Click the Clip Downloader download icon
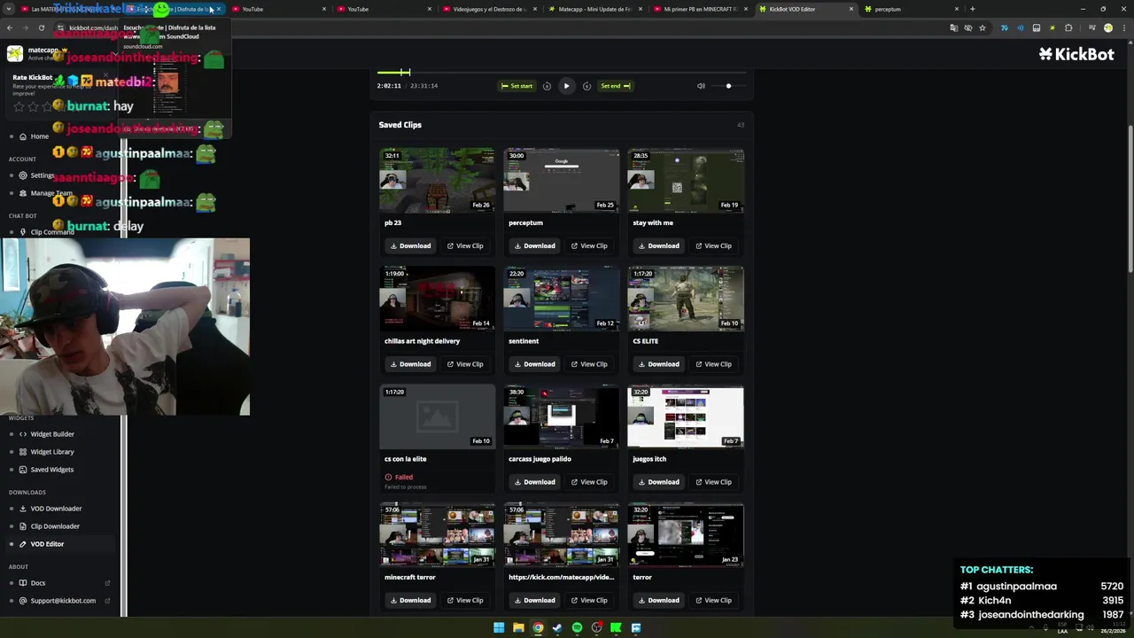This screenshot has width=1134, height=638. (x=23, y=526)
